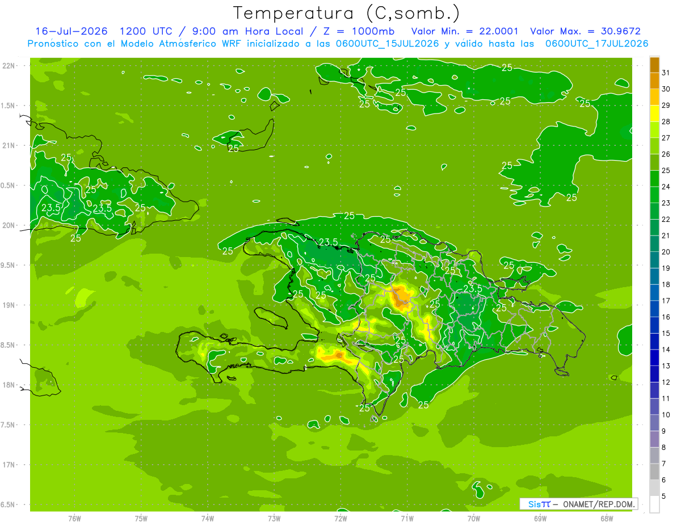Click the "71W" longitude label
The image size is (681, 526).
click(407, 519)
